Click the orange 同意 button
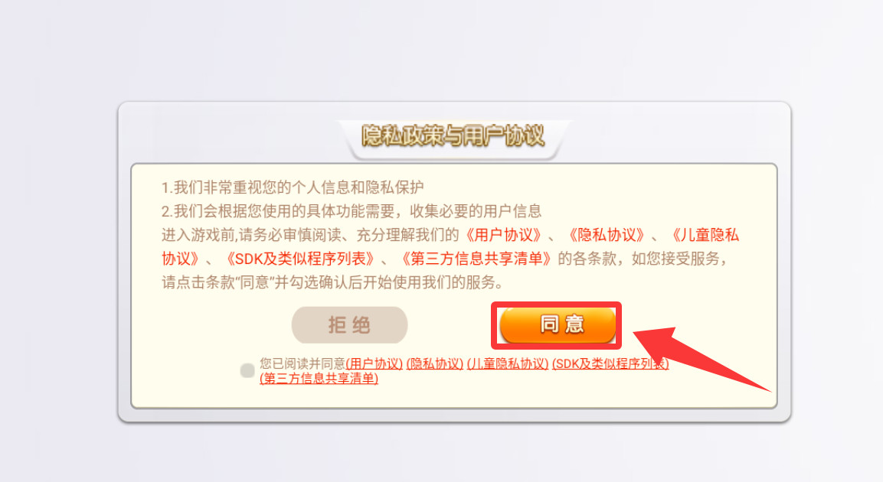The width and height of the screenshot is (883, 482). point(558,324)
